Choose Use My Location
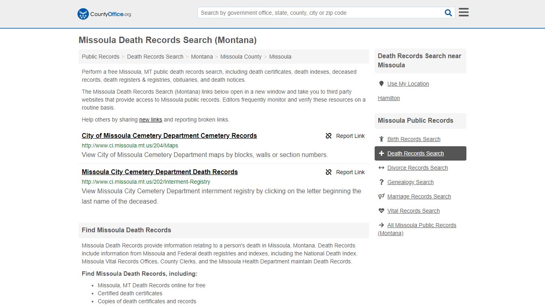 [x=408, y=84]
